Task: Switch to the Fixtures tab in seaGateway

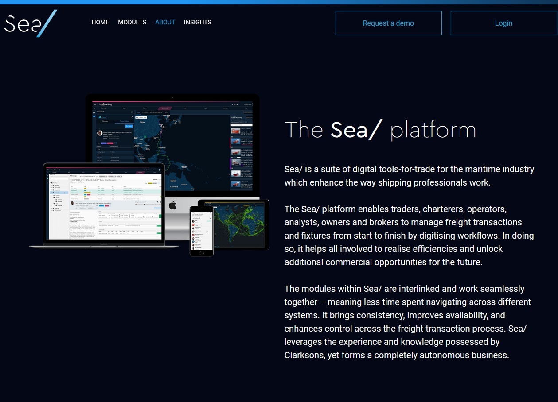Action: click(x=145, y=112)
